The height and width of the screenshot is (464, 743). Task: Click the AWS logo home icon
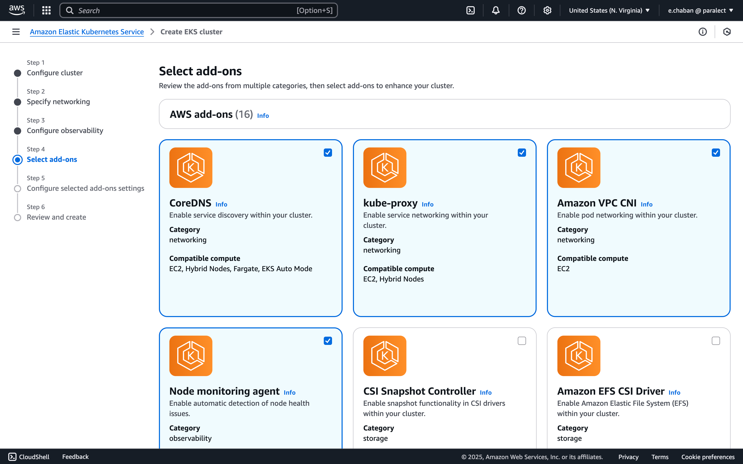coord(17,10)
